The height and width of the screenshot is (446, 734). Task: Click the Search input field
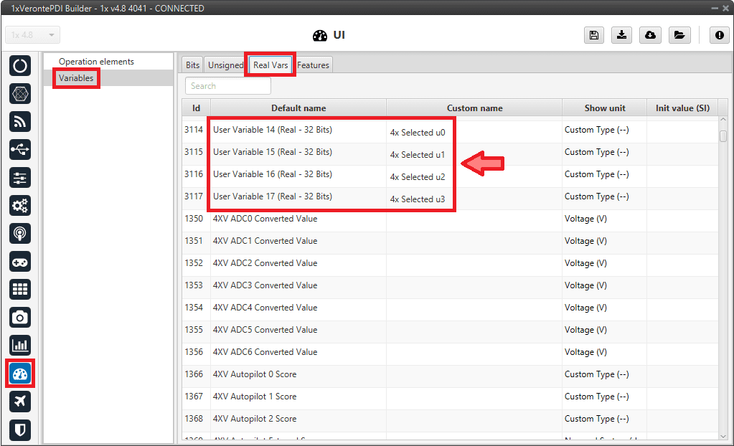tap(228, 86)
